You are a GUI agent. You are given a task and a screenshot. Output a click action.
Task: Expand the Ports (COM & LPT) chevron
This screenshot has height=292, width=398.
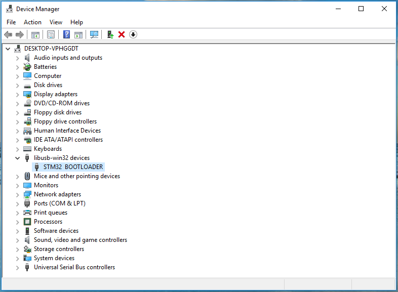coord(18,204)
